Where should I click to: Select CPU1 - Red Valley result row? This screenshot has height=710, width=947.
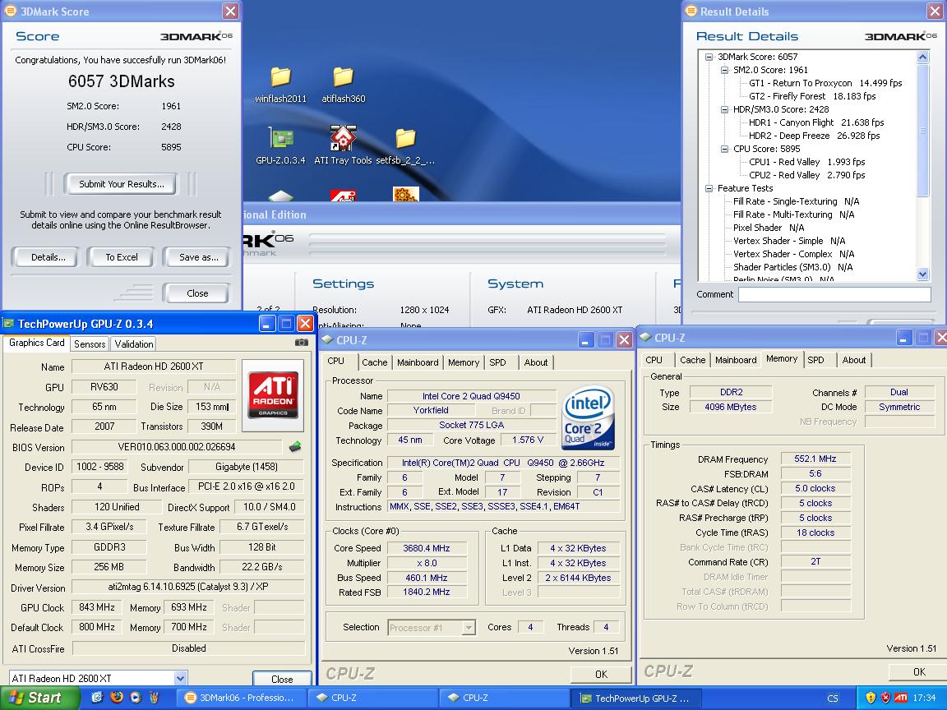click(x=807, y=162)
